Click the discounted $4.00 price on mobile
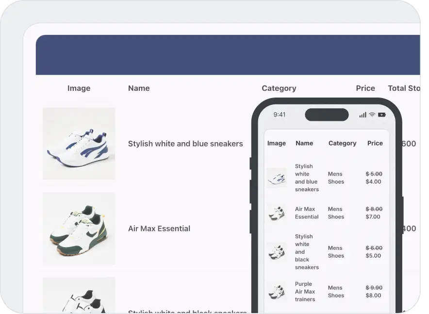This screenshot has height=314, width=429. pos(373,182)
